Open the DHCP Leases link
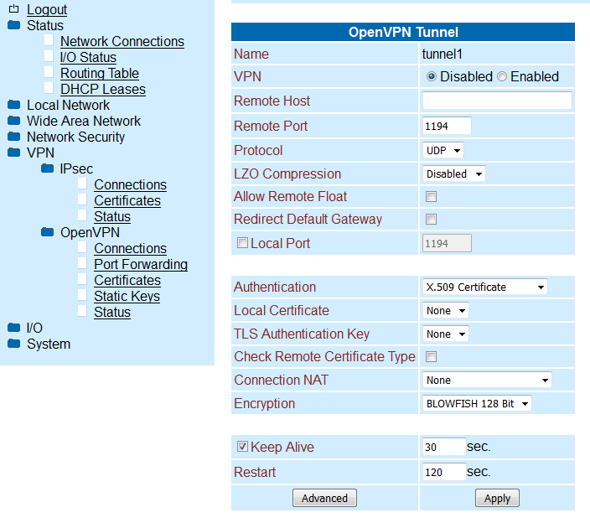Screen dimensions: 590x523 103,89
